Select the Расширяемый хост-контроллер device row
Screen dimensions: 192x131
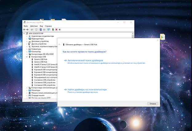46,77
